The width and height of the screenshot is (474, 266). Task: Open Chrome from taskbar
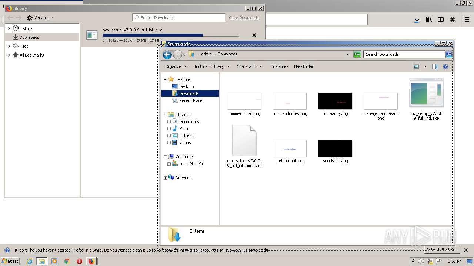click(67, 261)
